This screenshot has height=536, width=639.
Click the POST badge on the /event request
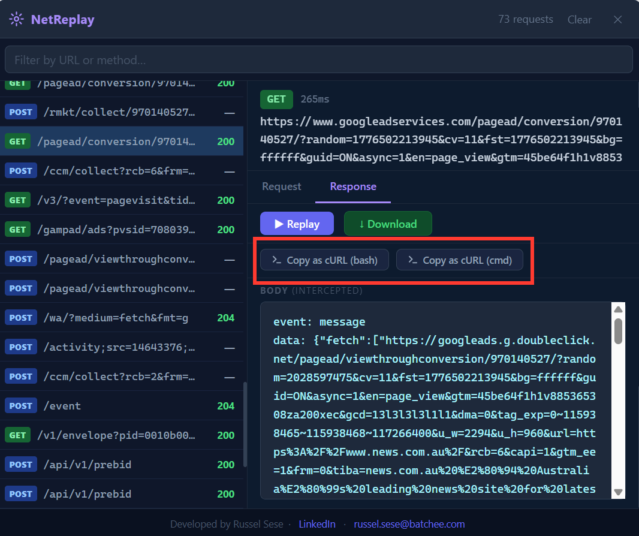coord(20,405)
